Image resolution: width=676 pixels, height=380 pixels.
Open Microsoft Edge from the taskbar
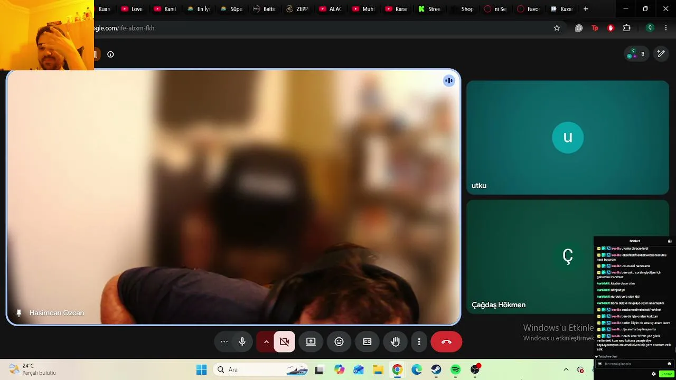click(417, 370)
